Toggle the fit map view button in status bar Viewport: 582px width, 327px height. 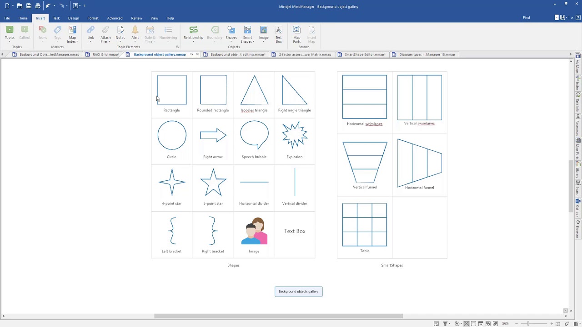tap(558, 324)
